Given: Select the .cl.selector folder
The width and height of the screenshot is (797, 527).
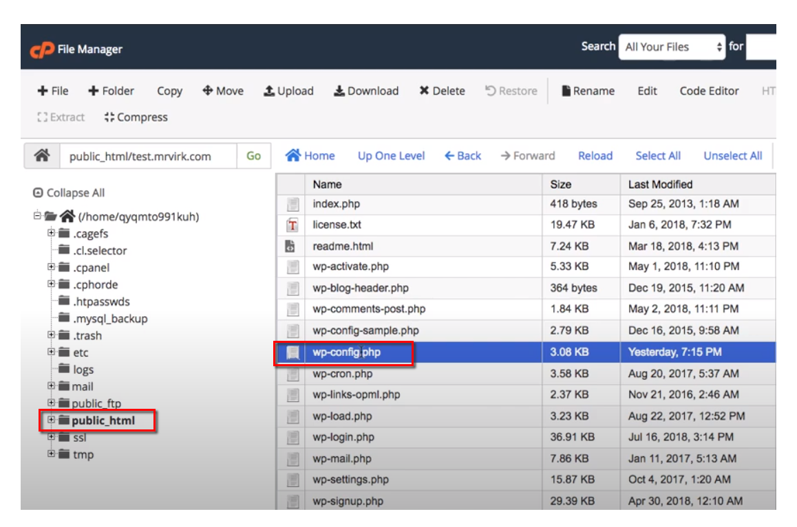Looking at the screenshot, I should click(93, 251).
